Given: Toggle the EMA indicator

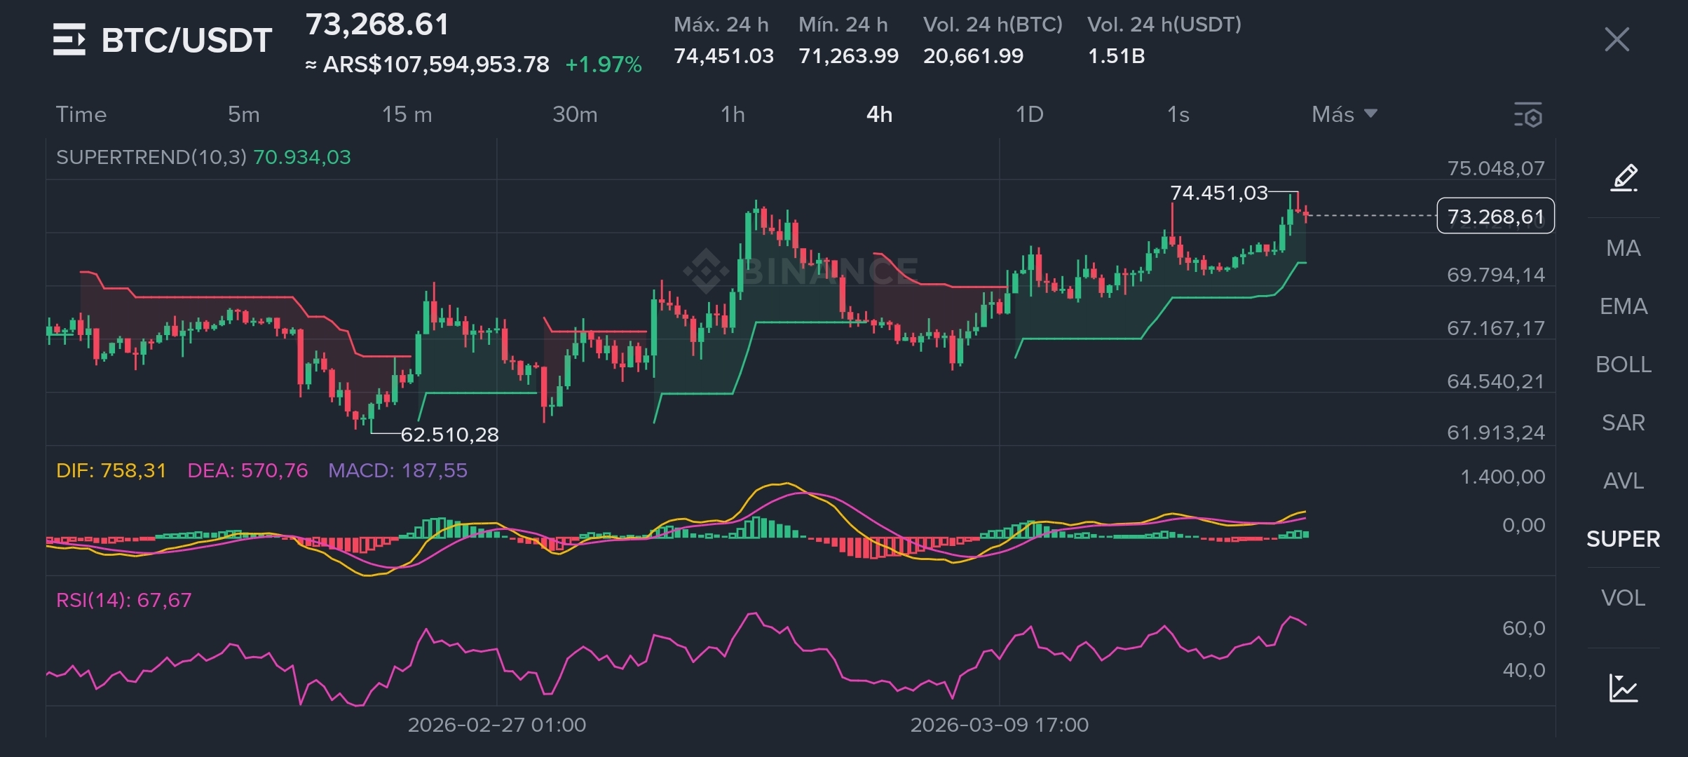Looking at the screenshot, I should (x=1624, y=306).
